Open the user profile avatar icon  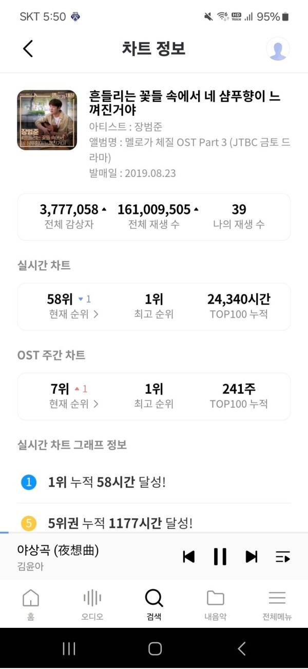278,49
